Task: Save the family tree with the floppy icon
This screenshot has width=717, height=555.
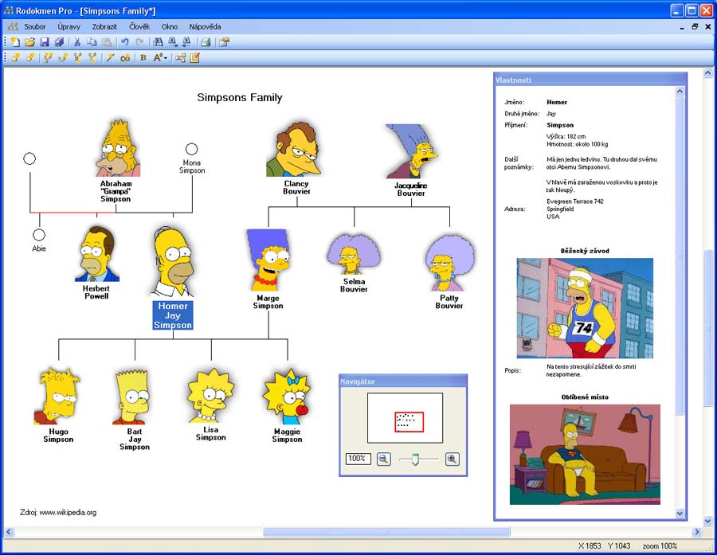Action: [x=45, y=42]
